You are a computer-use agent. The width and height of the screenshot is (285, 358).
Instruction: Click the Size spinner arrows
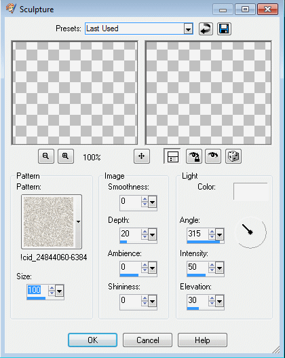pyautogui.click(x=52, y=291)
